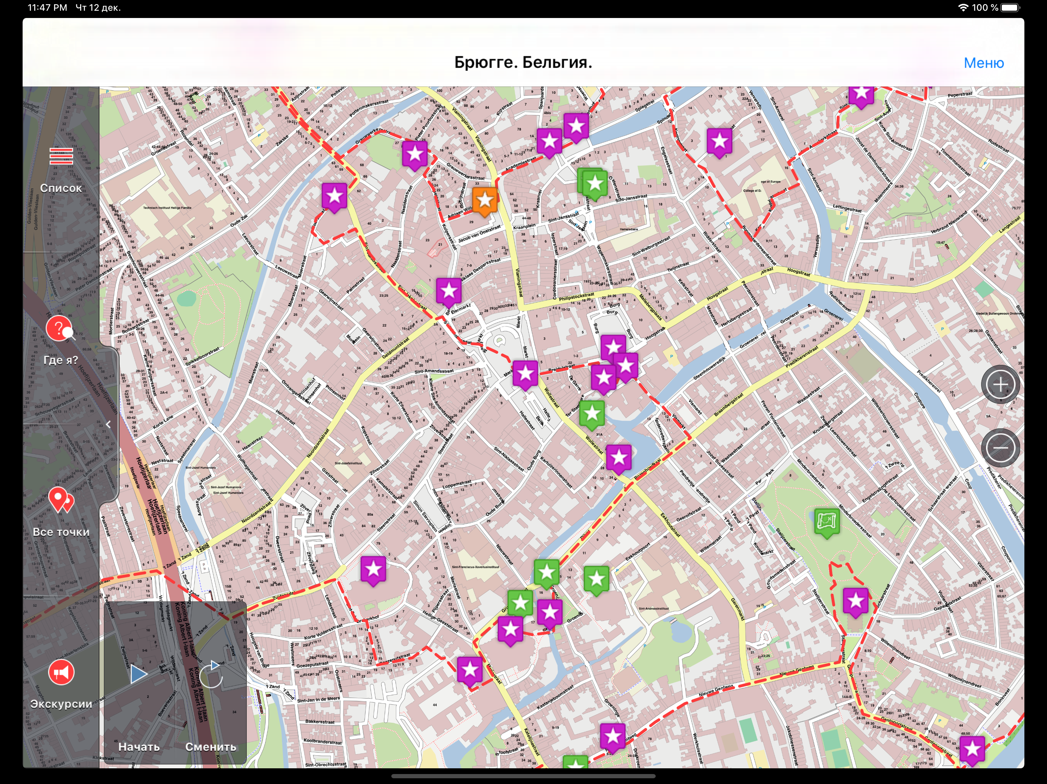The height and width of the screenshot is (784, 1047).
Task: Select purple star marker near College of Europe
Action: (719, 143)
